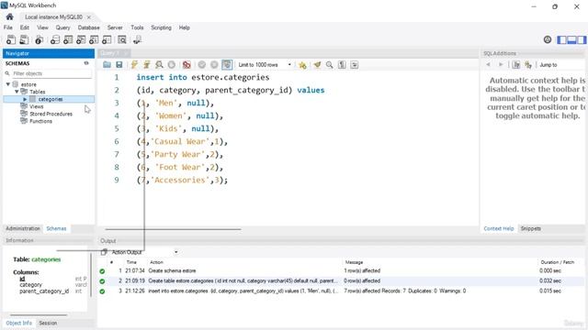Select the Views tree item
The width and height of the screenshot is (588, 330).
37,106
